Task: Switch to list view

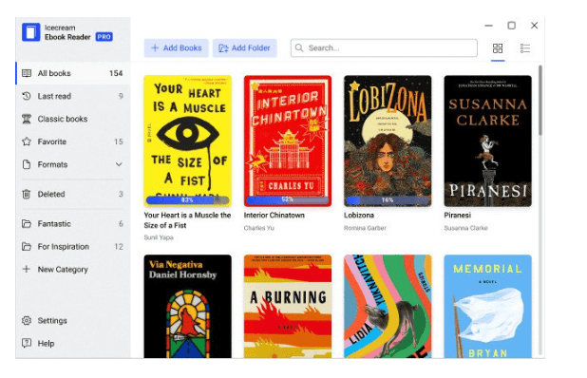Action: point(525,48)
